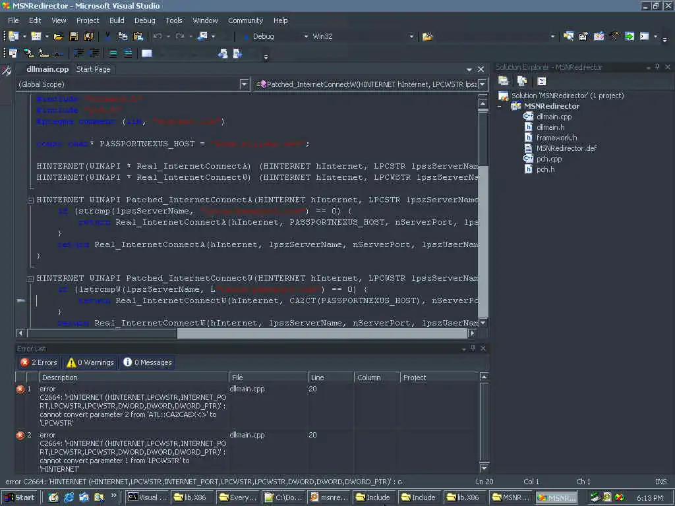
Task: Click the Open File folder icon
Action: tap(58, 37)
